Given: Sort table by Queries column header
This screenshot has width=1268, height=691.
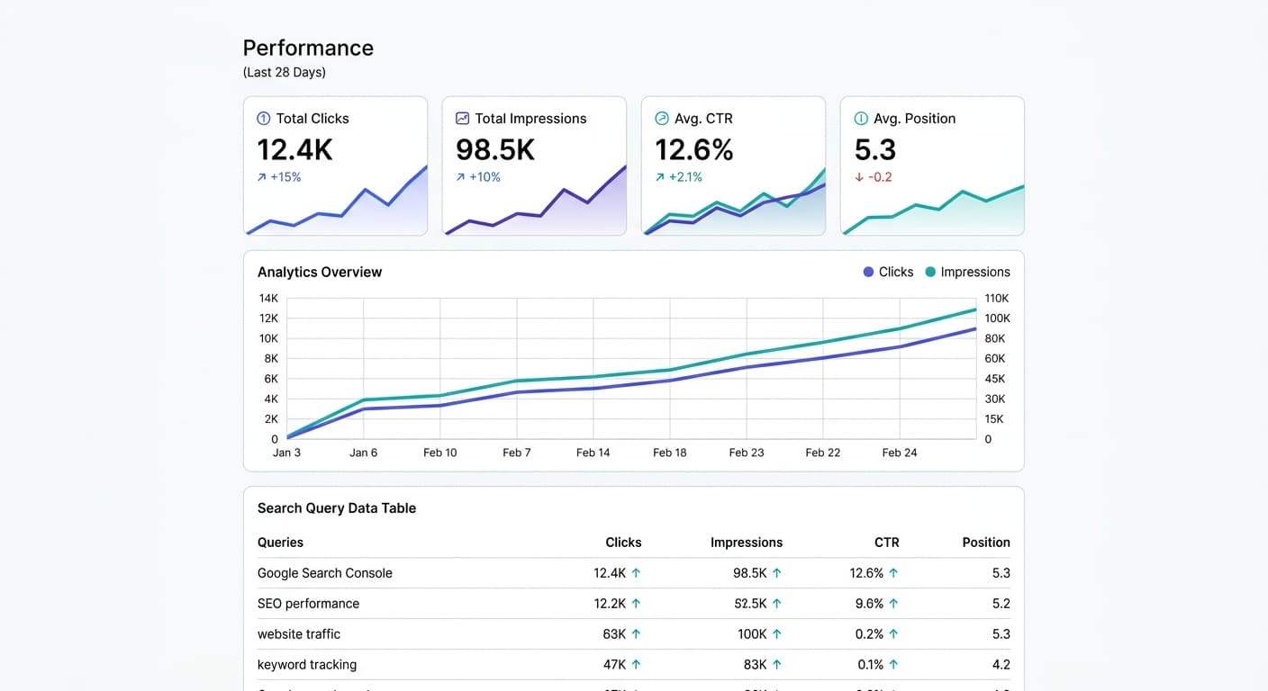Looking at the screenshot, I should [x=280, y=543].
